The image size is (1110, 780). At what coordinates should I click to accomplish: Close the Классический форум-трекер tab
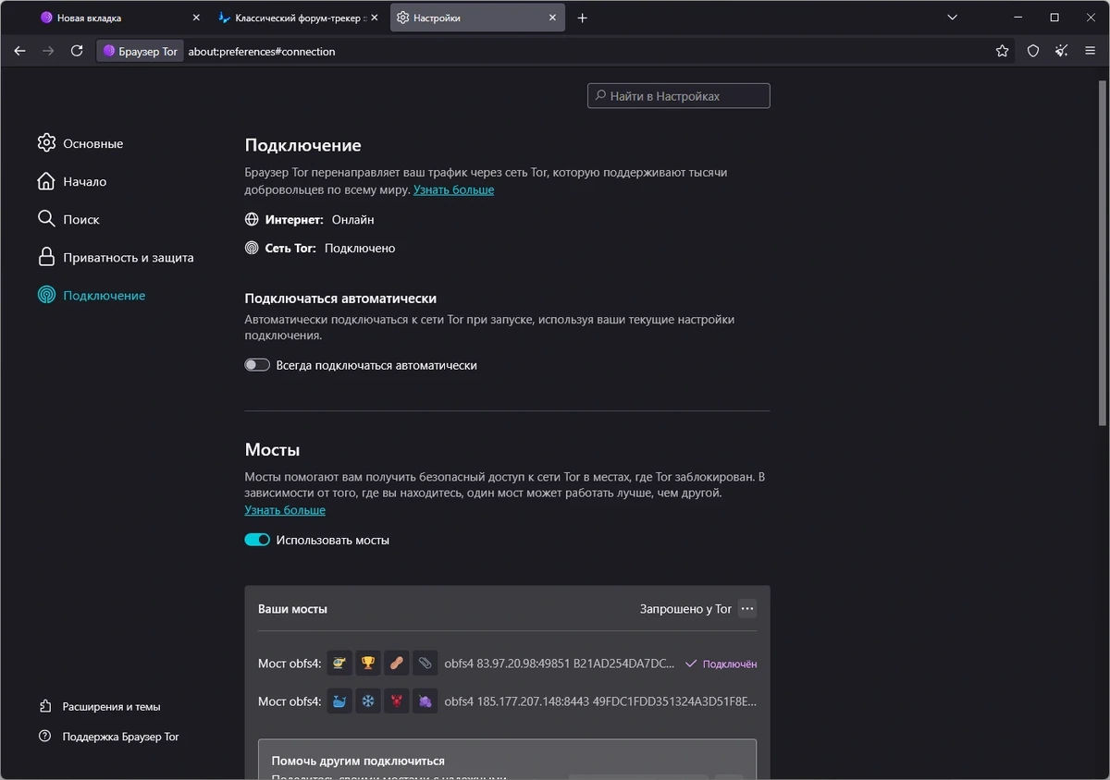coord(374,18)
